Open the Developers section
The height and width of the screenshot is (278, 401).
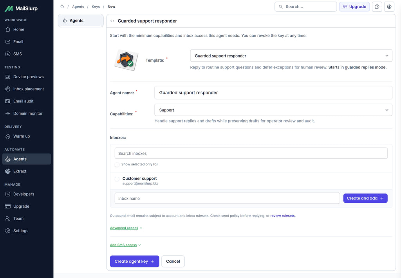(x=27, y=194)
